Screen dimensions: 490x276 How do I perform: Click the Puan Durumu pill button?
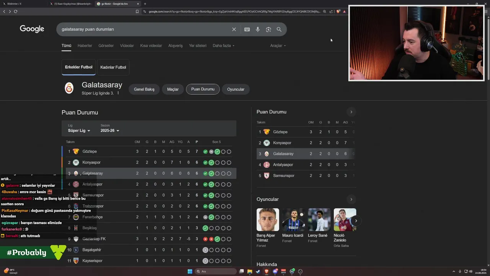point(203,89)
